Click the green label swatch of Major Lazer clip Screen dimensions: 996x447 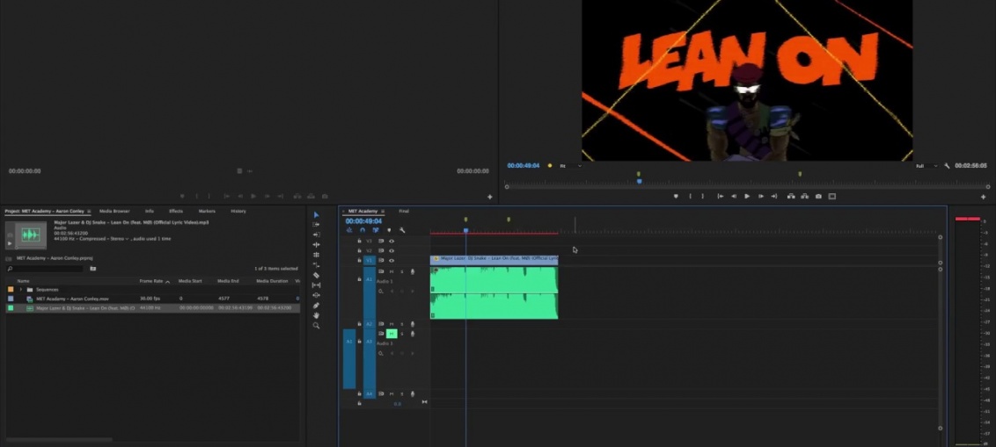(x=11, y=308)
